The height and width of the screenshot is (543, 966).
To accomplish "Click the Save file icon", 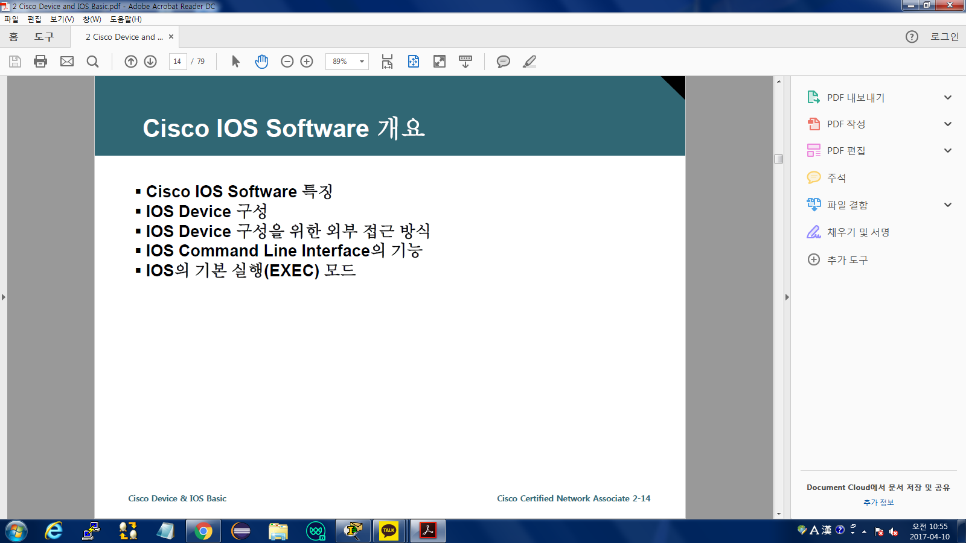I will [15, 62].
